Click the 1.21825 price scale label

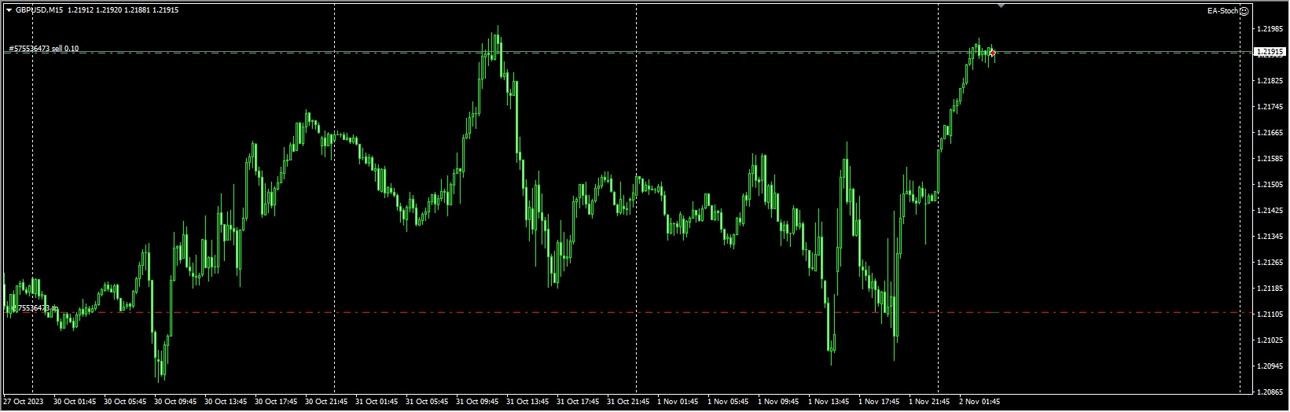1270,81
